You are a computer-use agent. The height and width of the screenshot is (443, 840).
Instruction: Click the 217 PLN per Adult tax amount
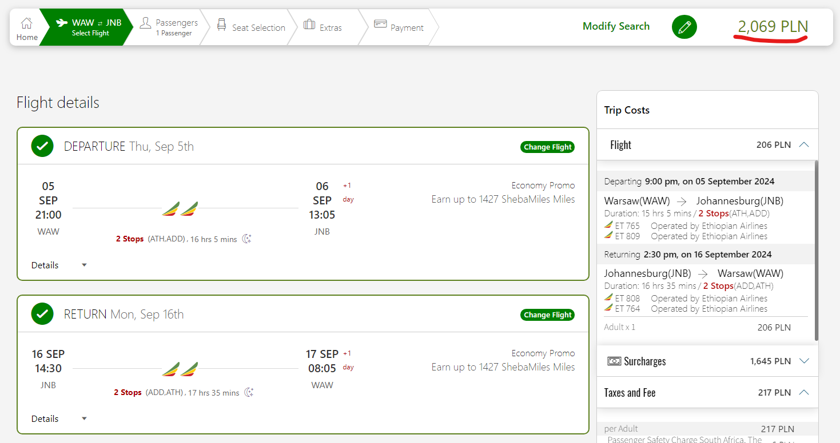[x=778, y=429]
